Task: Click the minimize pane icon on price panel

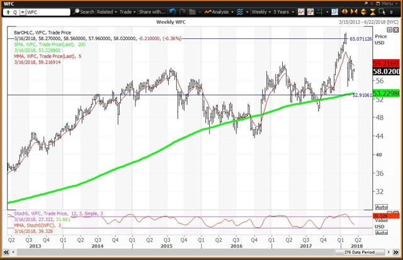Action: click(390, 30)
